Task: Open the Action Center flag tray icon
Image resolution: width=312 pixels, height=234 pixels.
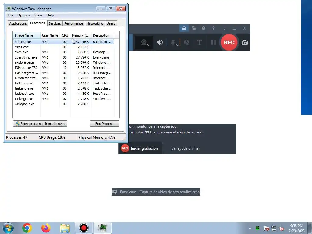Action: click(x=266, y=228)
